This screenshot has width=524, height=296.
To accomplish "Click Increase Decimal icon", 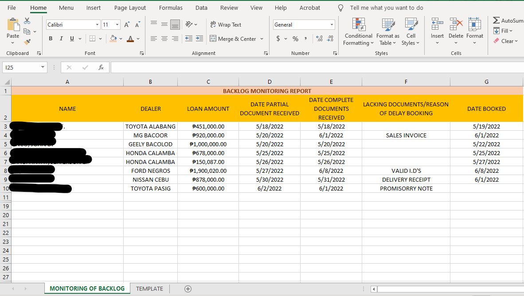I will (x=320, y=39).
